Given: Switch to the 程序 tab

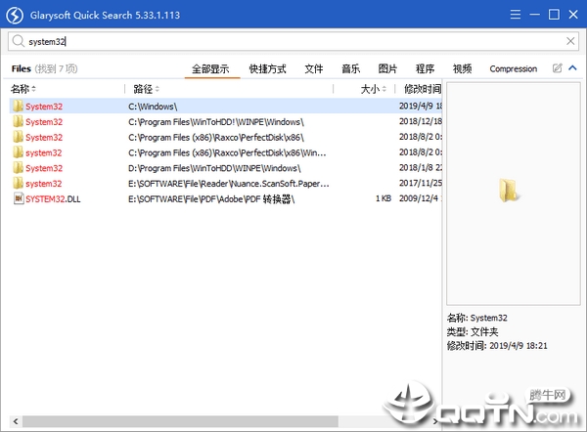Looking at the screenshot, I should (x=425, y=68).
